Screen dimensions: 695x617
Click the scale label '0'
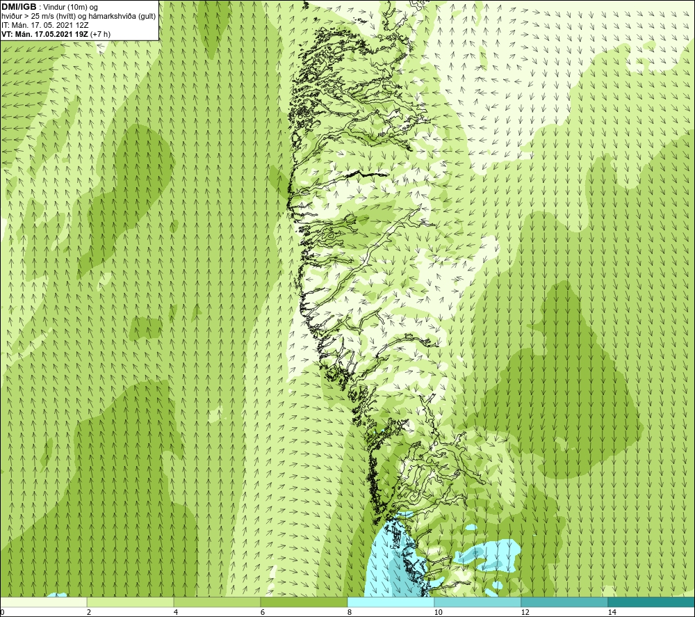click(3, 612)
